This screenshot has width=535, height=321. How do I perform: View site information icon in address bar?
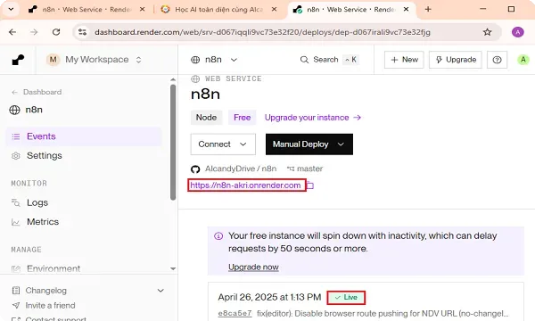pos(82,32)
